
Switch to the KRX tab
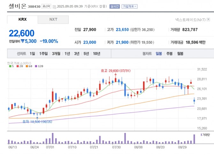point(22,19)
